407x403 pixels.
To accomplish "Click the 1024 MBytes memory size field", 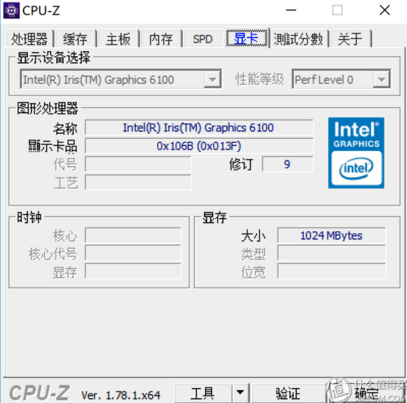I will click(x=331, y=235).
